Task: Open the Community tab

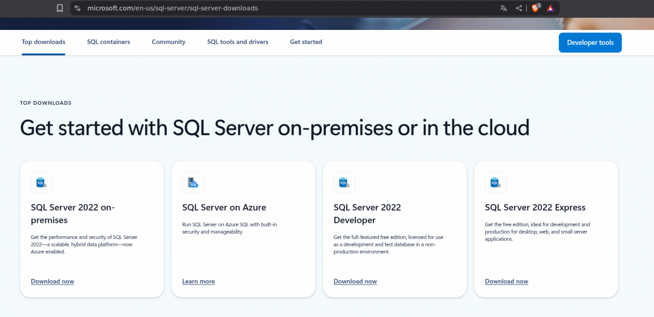Action: tap(168, 42)
